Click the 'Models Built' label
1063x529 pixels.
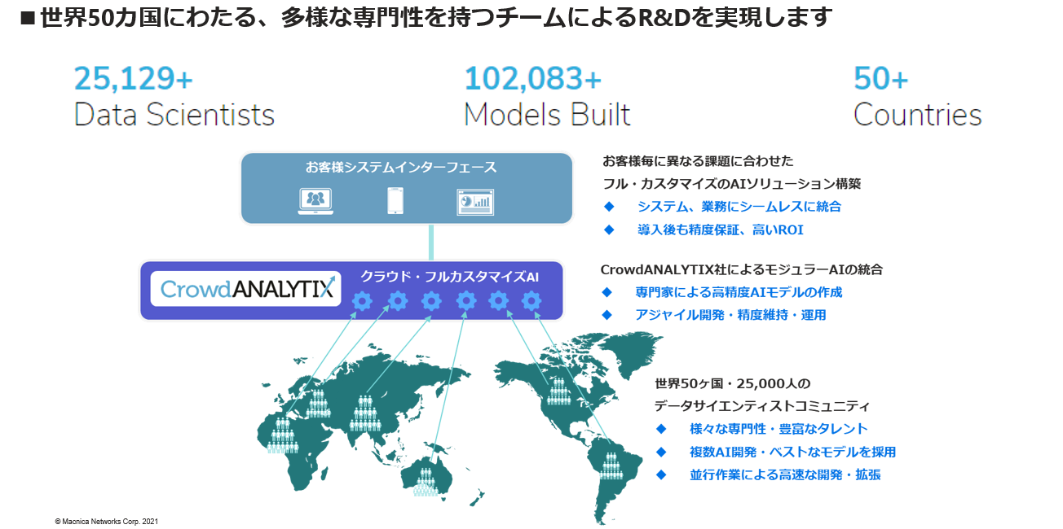547,115
